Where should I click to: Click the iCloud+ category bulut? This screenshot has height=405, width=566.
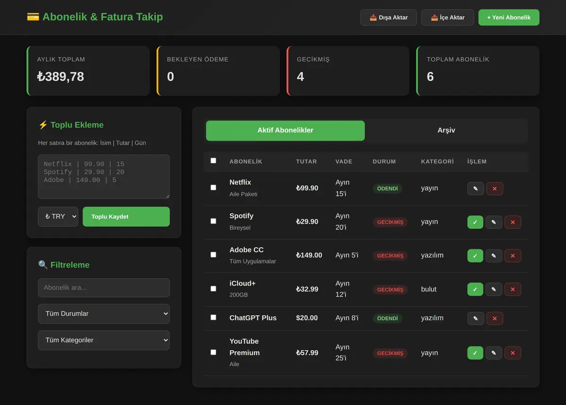[429, 289]
